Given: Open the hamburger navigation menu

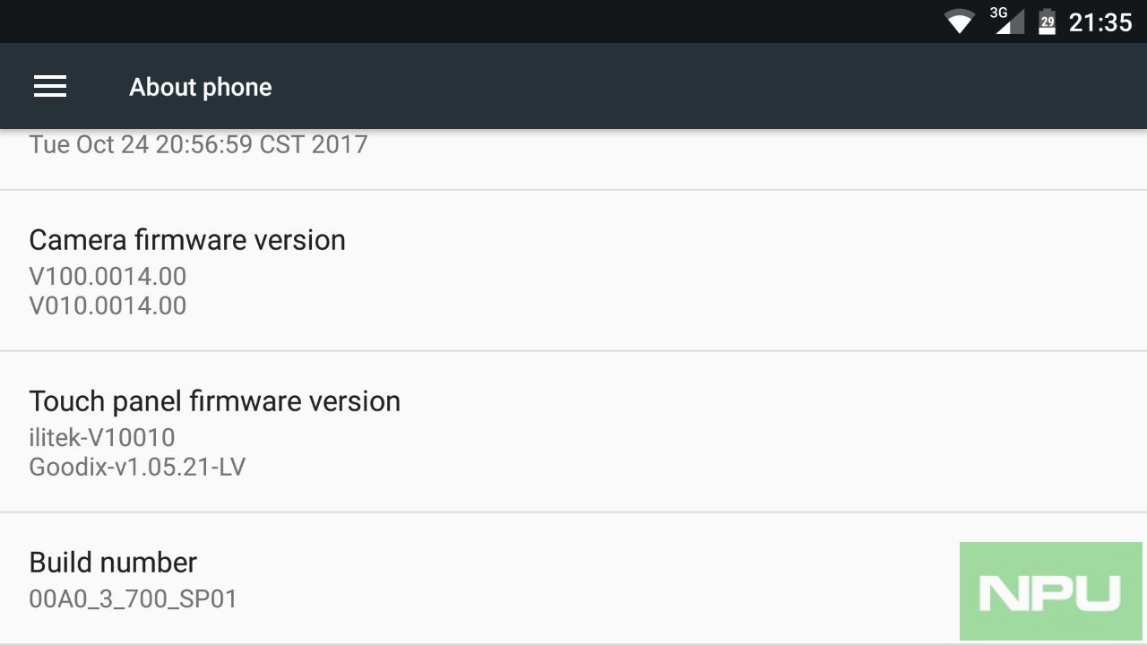Looking at the screenshot, I should [x=50, y=86].
